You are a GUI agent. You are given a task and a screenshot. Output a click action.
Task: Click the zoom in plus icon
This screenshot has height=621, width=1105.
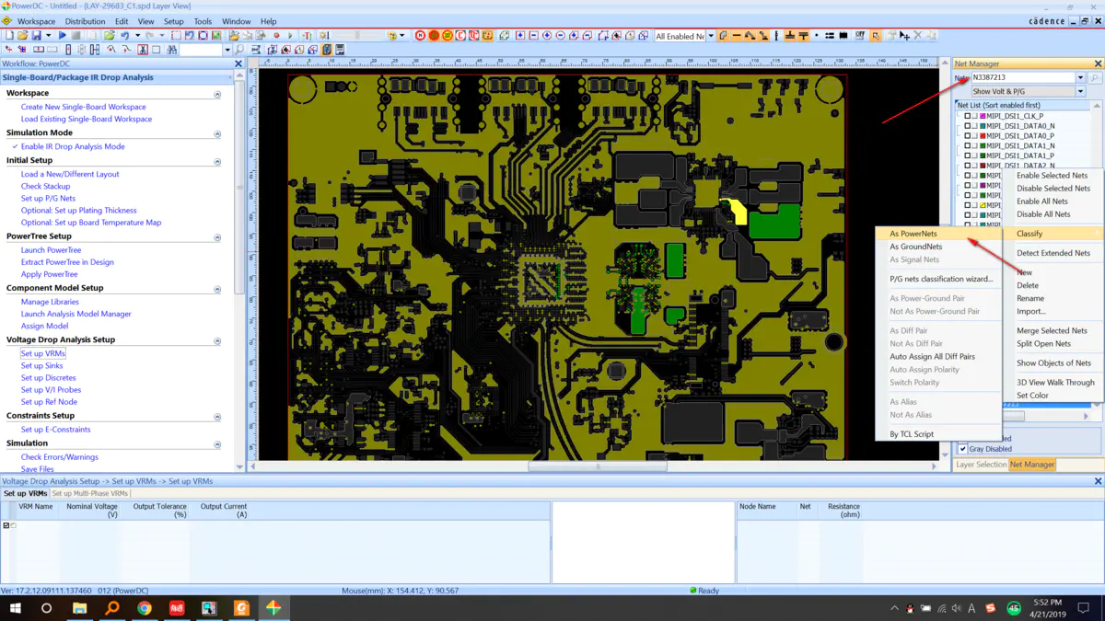click(547, 36)
